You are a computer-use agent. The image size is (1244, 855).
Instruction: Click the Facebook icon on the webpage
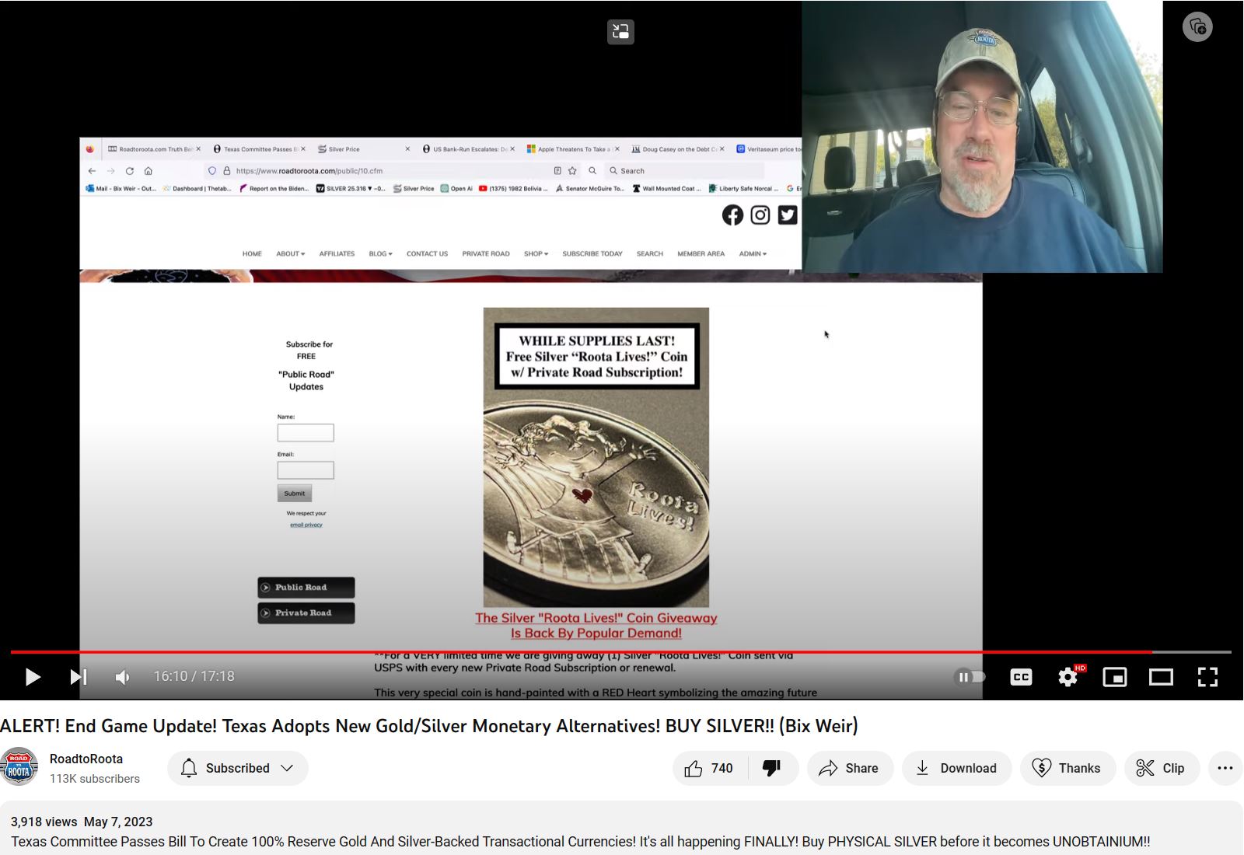coord(732,215)
